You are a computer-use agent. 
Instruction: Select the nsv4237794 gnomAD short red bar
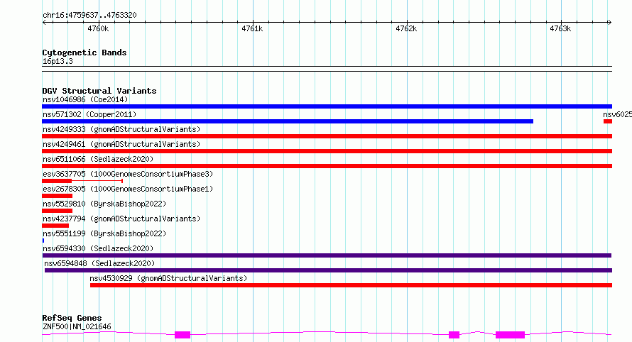click(55, 226)
